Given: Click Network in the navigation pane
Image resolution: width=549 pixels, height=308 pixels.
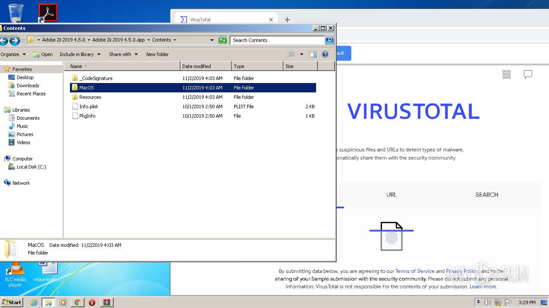Looking at the screenshot, I should 21,183.
